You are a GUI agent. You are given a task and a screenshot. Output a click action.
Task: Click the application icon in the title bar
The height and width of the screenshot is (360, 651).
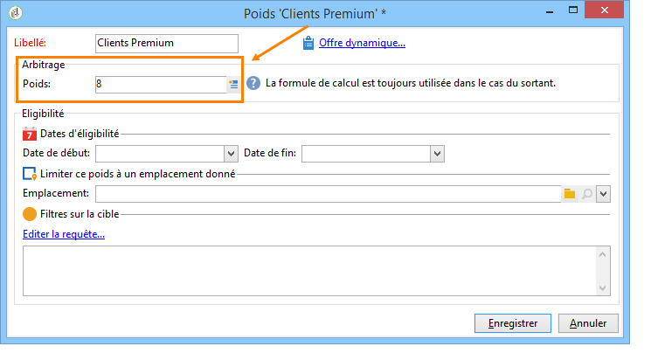(16, 13)
